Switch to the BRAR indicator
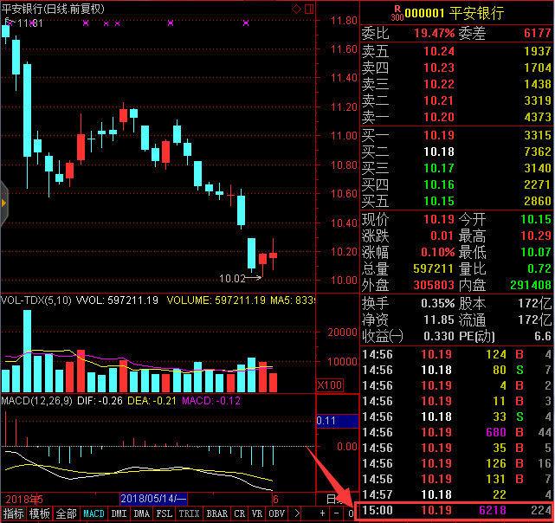This screenshot has width=555, height=523. pos(217,513)
